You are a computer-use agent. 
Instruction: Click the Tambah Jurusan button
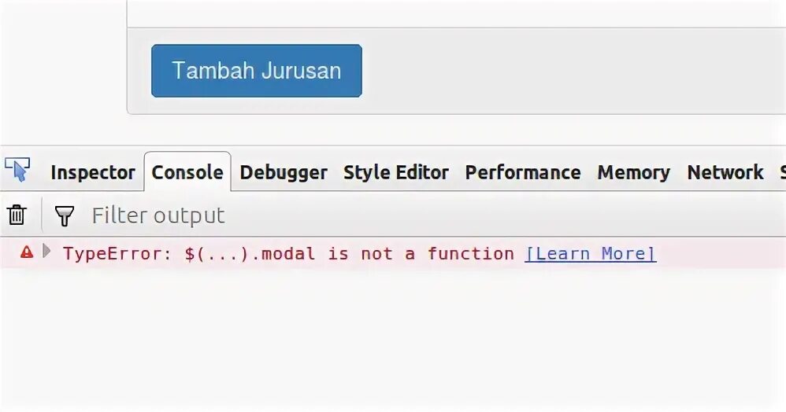(x=256, y=71)
